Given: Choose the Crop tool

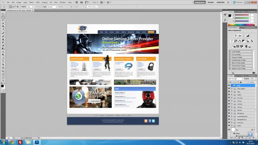Looking at the screenshot, I should (3, 26).
